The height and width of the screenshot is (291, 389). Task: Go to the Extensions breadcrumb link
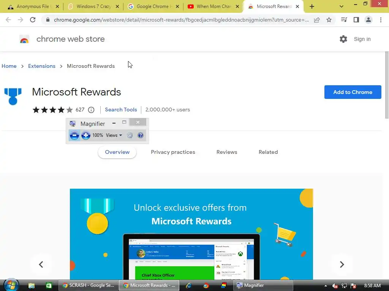coord(42,66)
